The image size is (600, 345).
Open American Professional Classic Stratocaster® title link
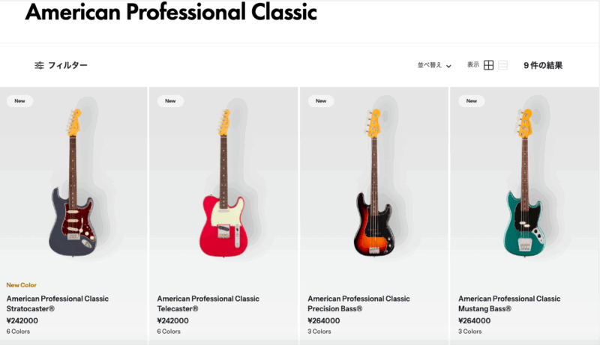(x=57, y=304)
